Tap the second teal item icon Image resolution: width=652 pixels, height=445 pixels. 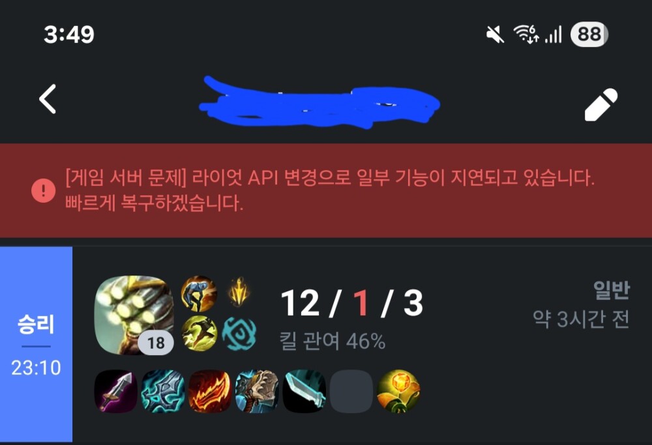point(163,391)
